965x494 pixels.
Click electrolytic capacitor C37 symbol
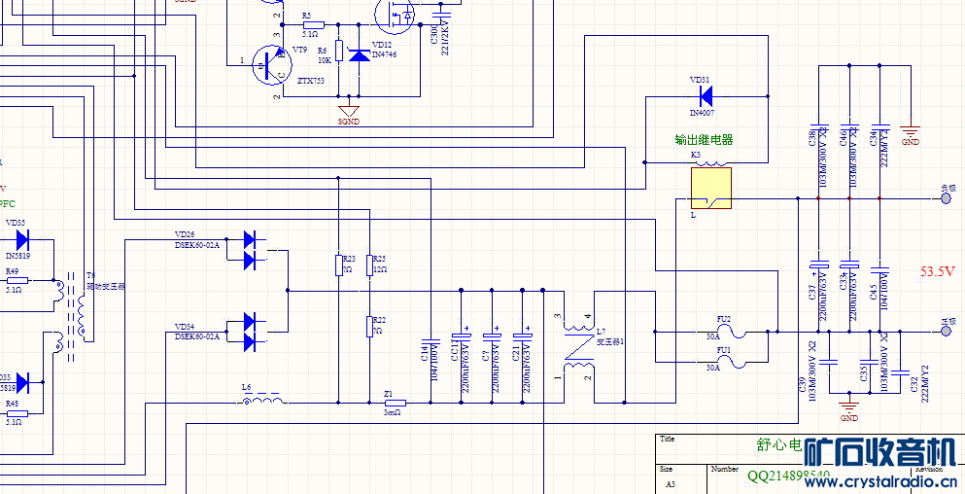coord(818,265)
